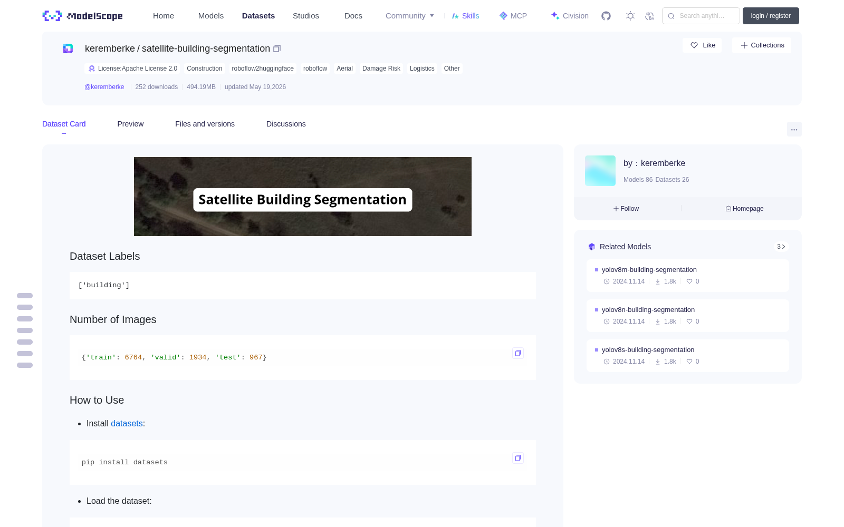844x527 pixels.
Task: Click the ModelScope logo
Action: click(82, 16)
